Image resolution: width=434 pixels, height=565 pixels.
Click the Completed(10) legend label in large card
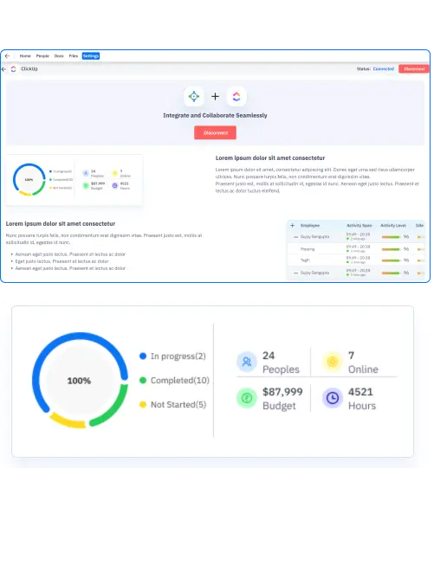[x=180, y=381]
